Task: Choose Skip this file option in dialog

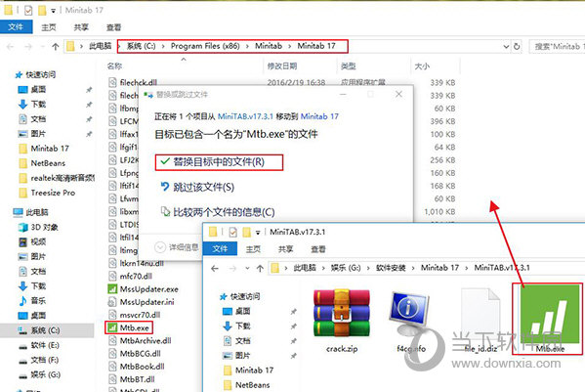Action: [x=197, y=187]
